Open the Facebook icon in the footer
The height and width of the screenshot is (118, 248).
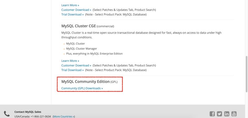point(212,114)
